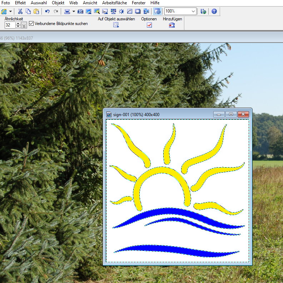Increase Ähnlichkeit value with spinner arrows
This screenshot has width=283, height=283.
18,24
